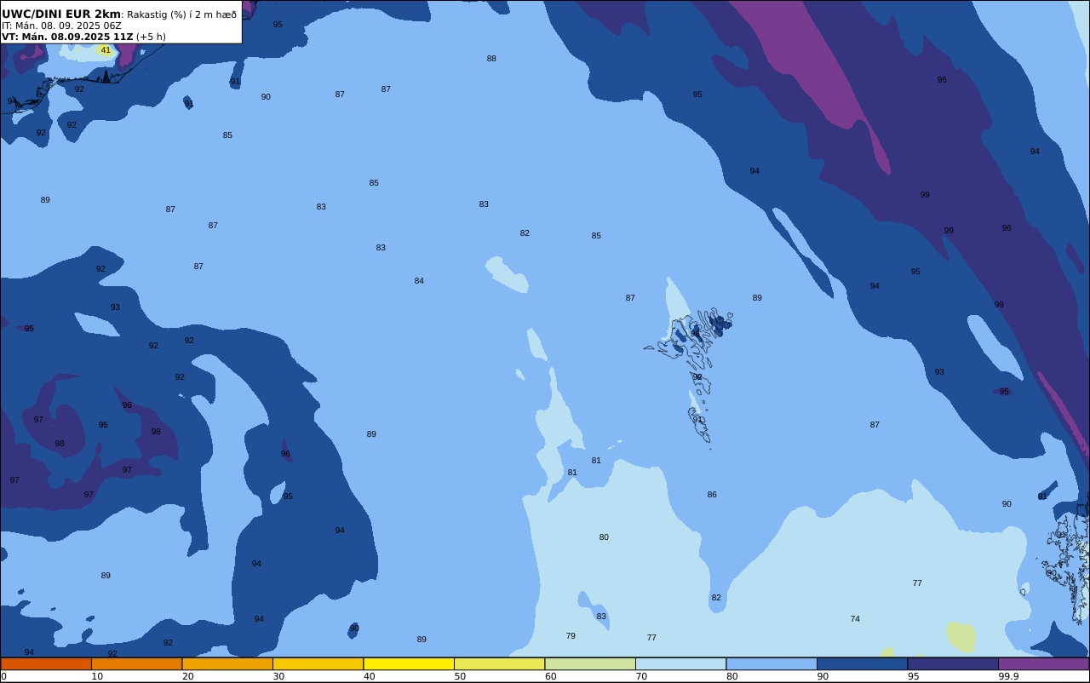Click the dark orange 0–10 legend swatch

[46, 663]
